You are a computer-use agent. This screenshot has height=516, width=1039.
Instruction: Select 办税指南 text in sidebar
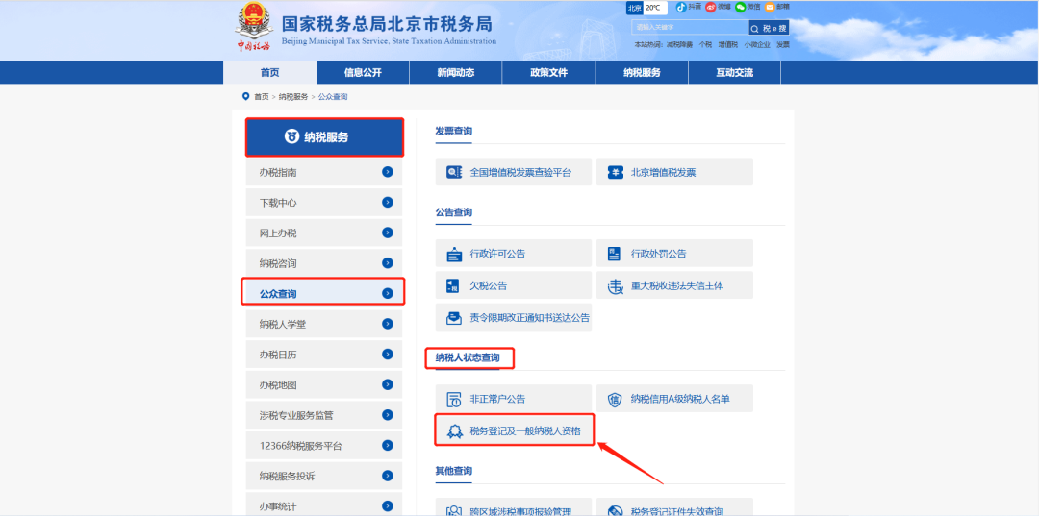pyautogui.click(x=278, y=173)
